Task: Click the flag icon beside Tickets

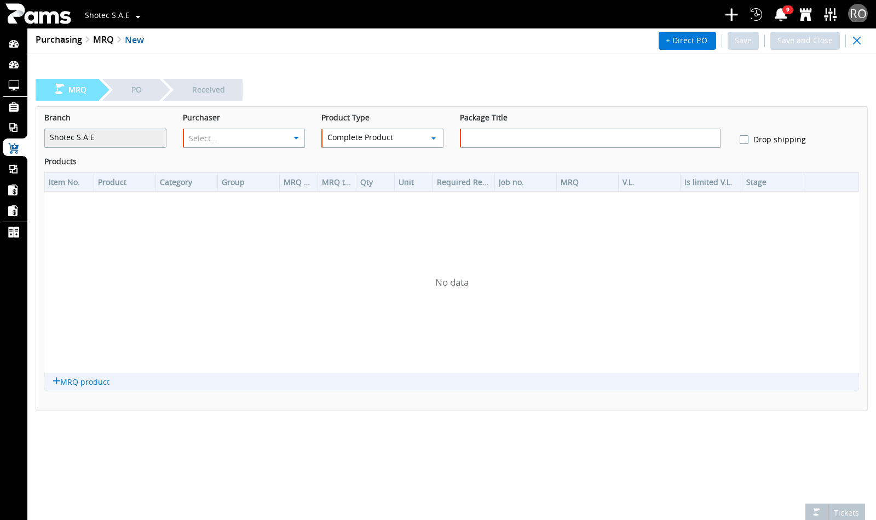Action: (x=816, y=512)
